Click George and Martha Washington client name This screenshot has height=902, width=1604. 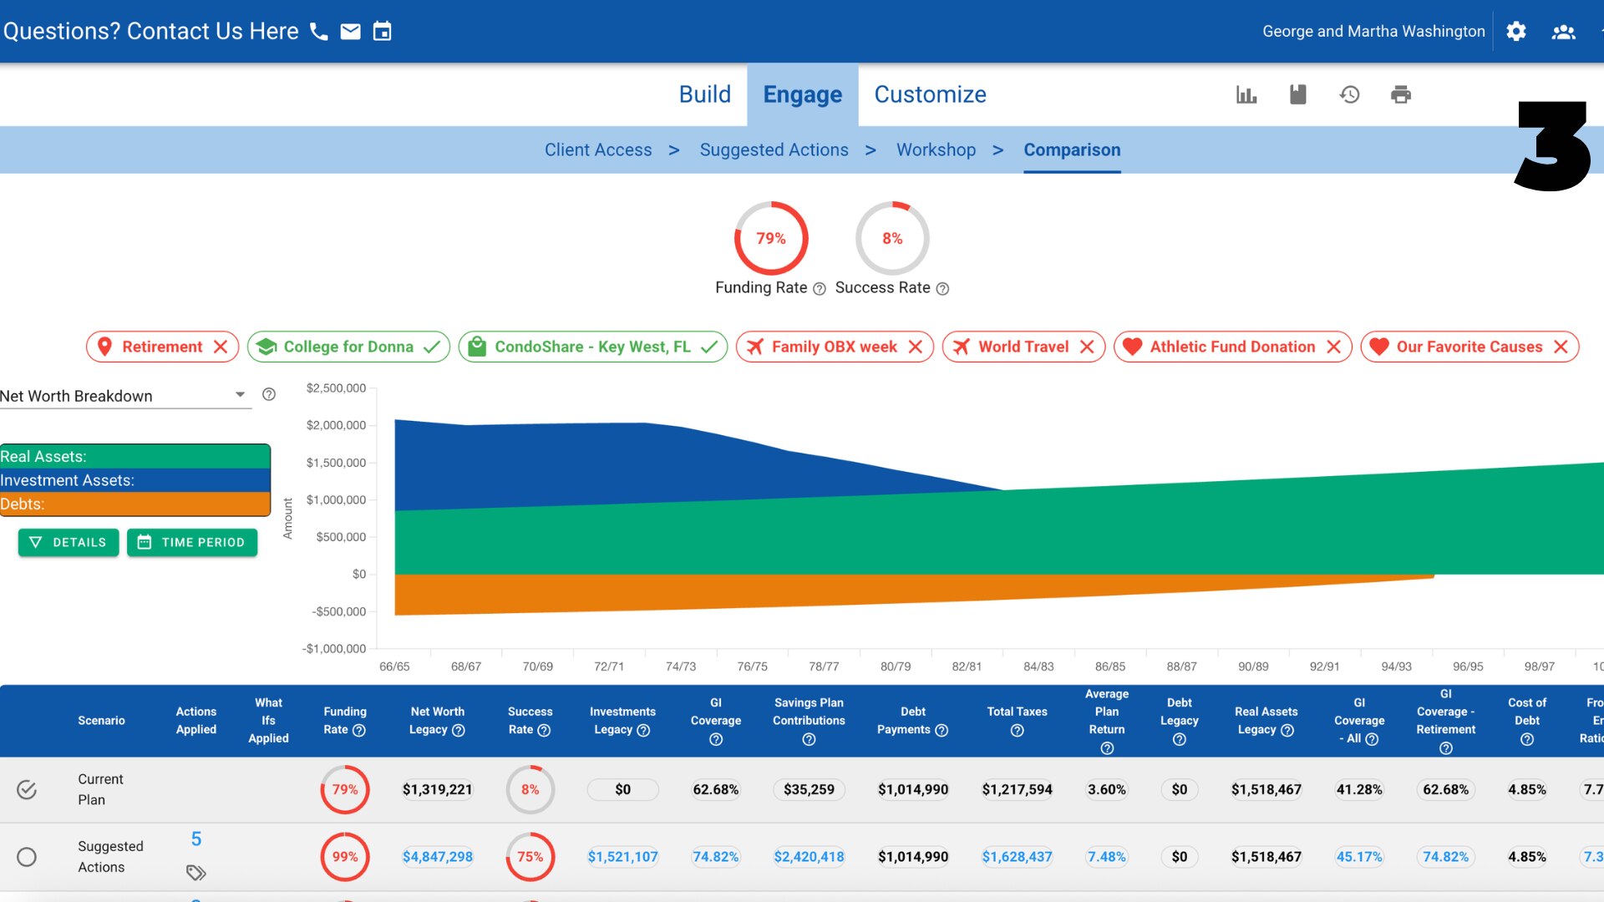(1373, 32)
